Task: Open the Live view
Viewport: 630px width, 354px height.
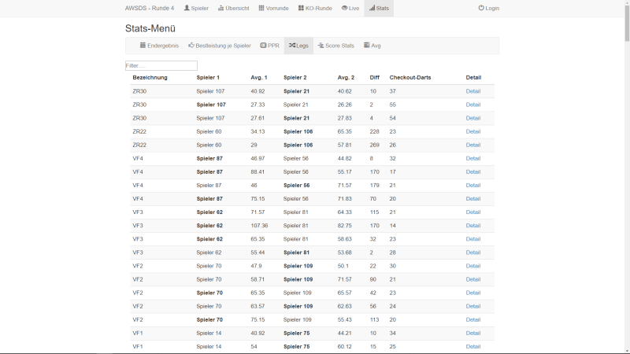Action: coord(350,8)
